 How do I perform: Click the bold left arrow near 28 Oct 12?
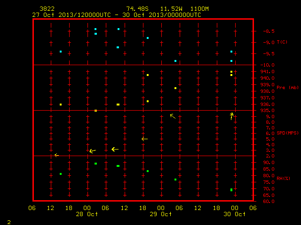[115, 149]
